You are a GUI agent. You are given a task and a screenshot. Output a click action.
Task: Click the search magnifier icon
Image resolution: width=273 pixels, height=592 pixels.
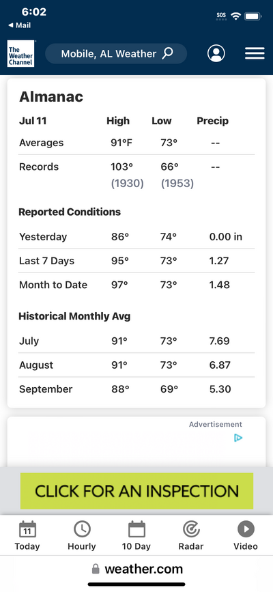pyautogui.click(x=168, y=53)
